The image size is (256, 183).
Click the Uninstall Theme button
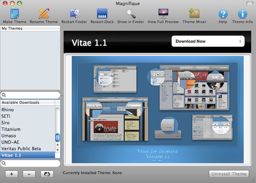[x=229, y=174]
